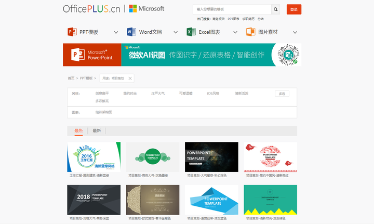Click the 首页 breadcrumb link
The image size is (374, 224).
coord(71,78)
